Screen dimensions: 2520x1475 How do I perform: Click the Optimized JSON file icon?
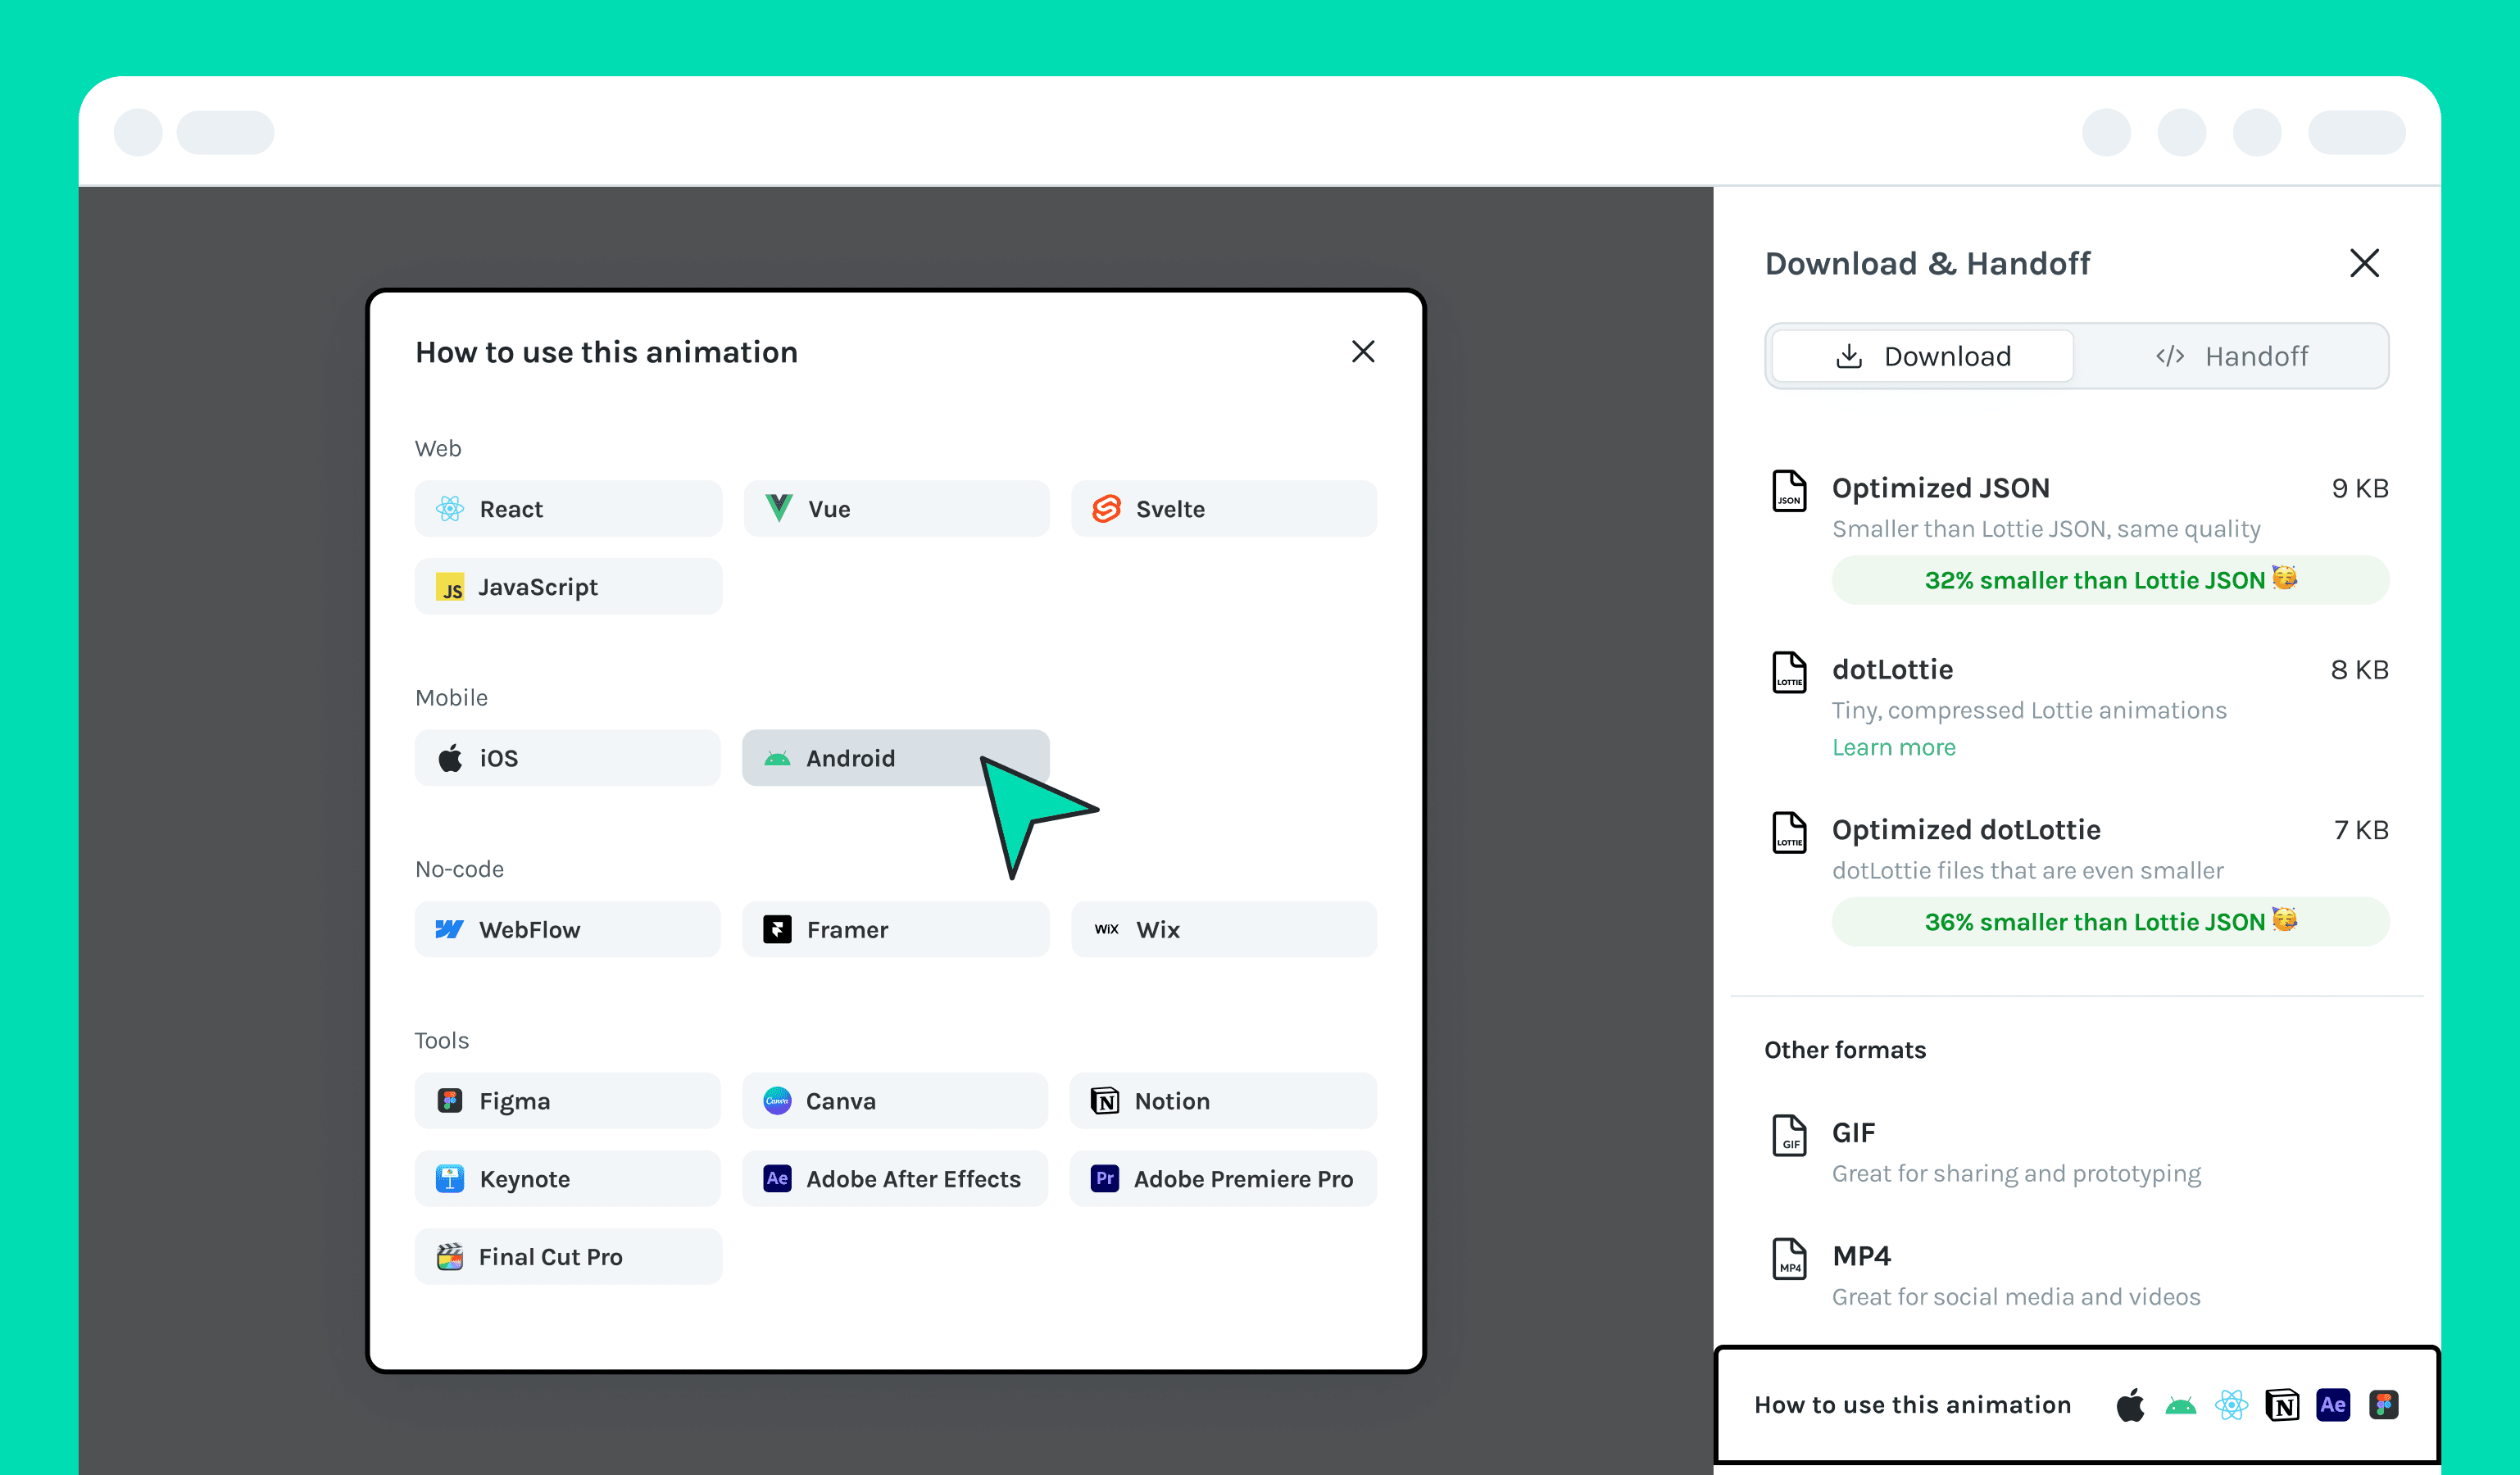[x=1789, y=491]
